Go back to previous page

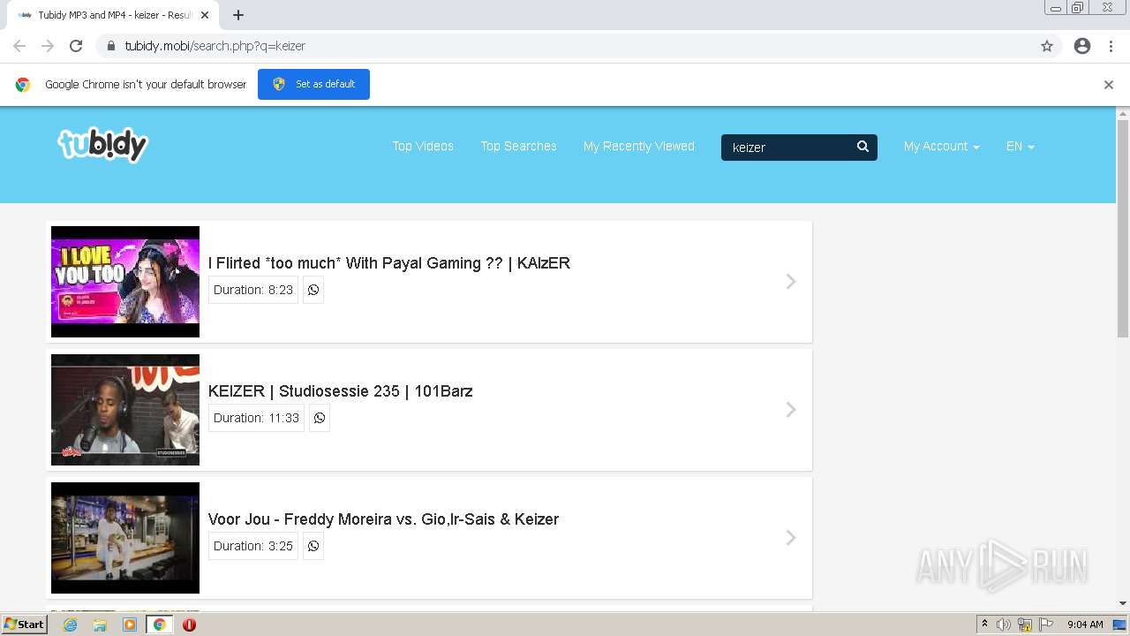click(x=19, y=46)
